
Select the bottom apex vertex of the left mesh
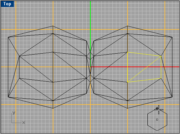coord(53,108)
